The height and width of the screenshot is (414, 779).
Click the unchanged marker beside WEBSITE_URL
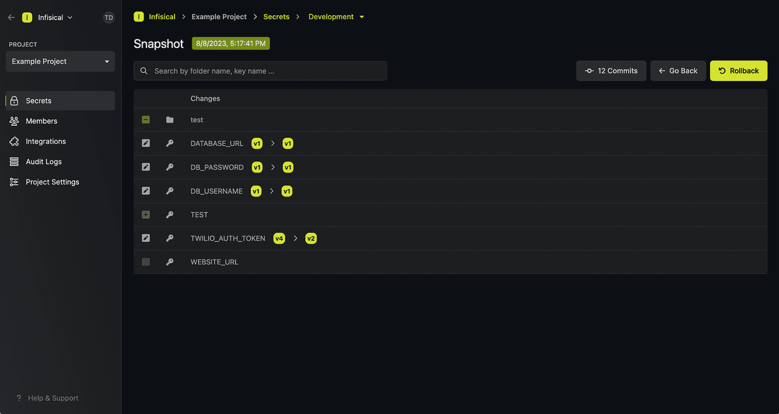point(146,262)
